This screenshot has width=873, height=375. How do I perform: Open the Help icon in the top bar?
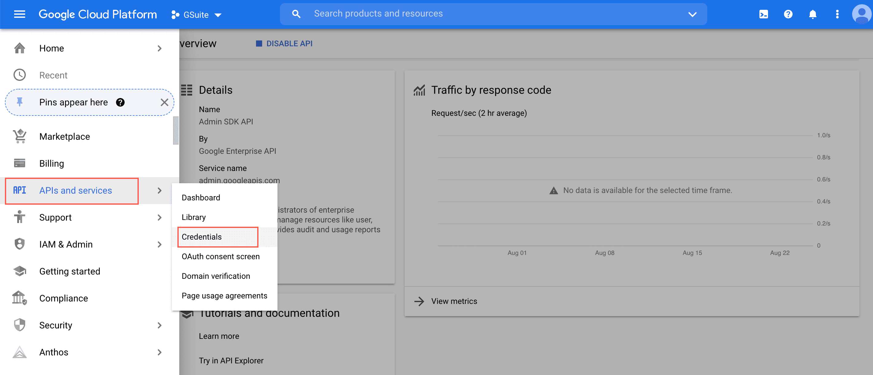[788, 14]
